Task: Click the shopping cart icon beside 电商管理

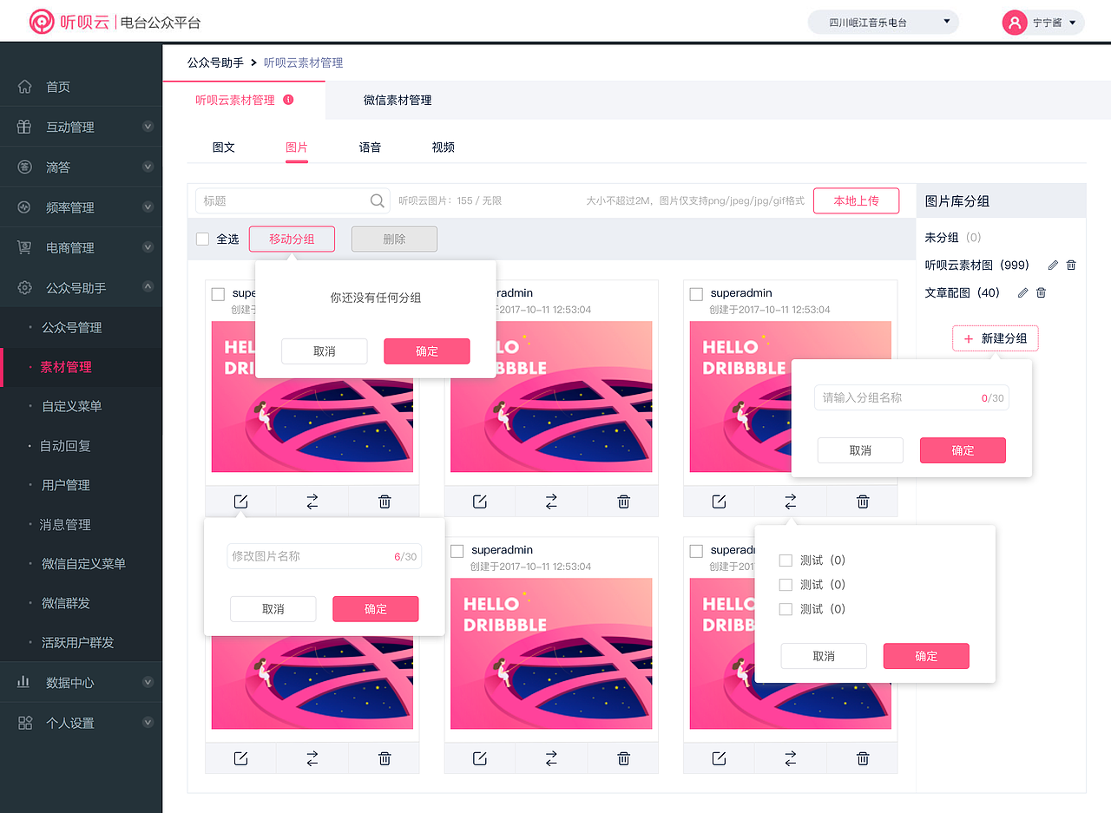Action: 24,247
